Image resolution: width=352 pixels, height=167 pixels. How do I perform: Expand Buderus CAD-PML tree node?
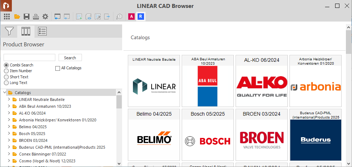click(9, 147)
